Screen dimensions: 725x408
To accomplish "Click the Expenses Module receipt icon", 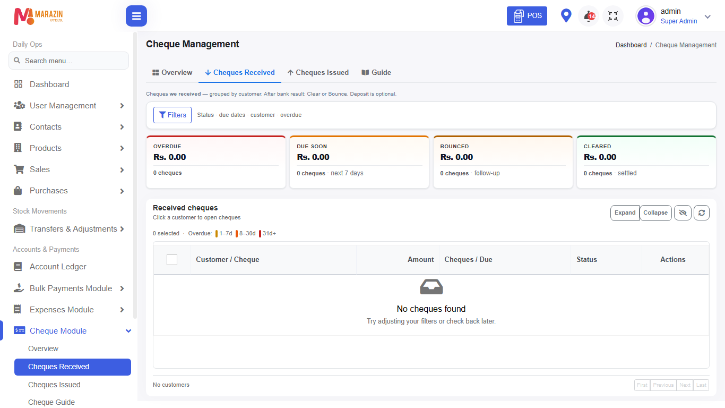I will click(18, 310).
